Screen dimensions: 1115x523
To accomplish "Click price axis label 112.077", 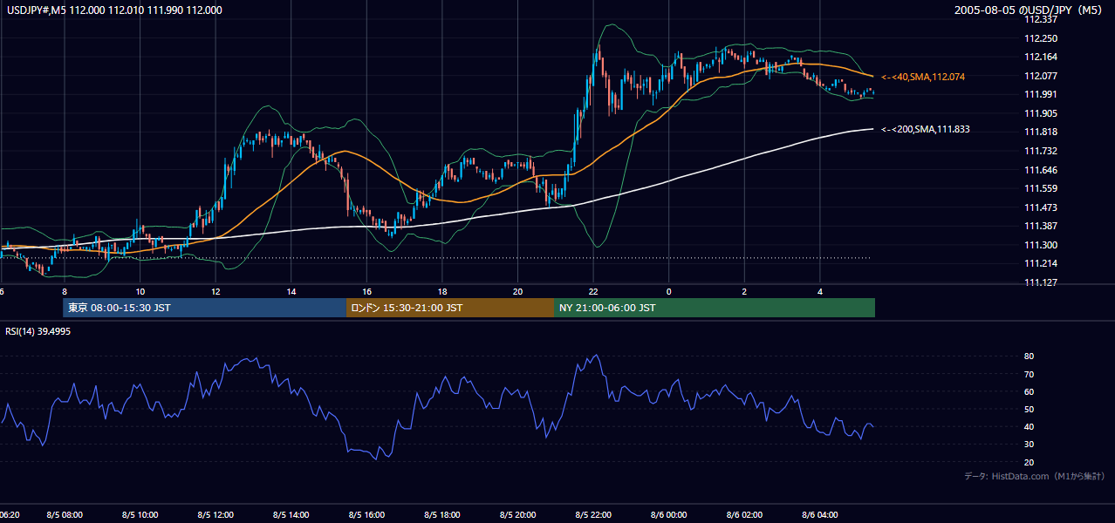I will (1042, 76).
